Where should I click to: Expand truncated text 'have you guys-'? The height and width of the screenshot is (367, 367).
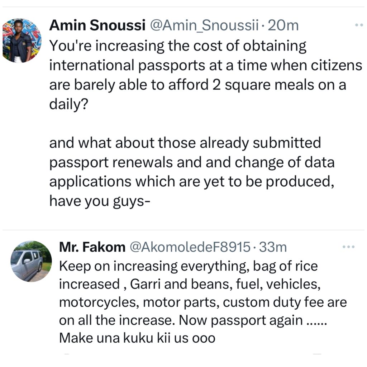[x=99, y=202]
